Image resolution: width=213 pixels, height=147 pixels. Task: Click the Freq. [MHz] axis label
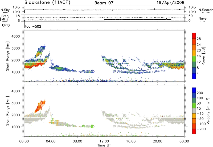pyautogui.click(x=5, y=18)
